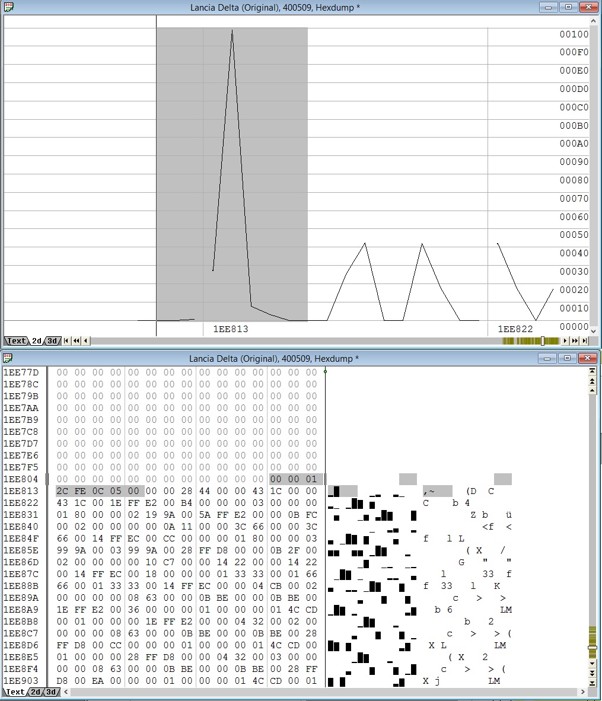Click byte C7 in row 1EE86D
The width and height of the screenshot is (602, 701).
tap(169, 562)
